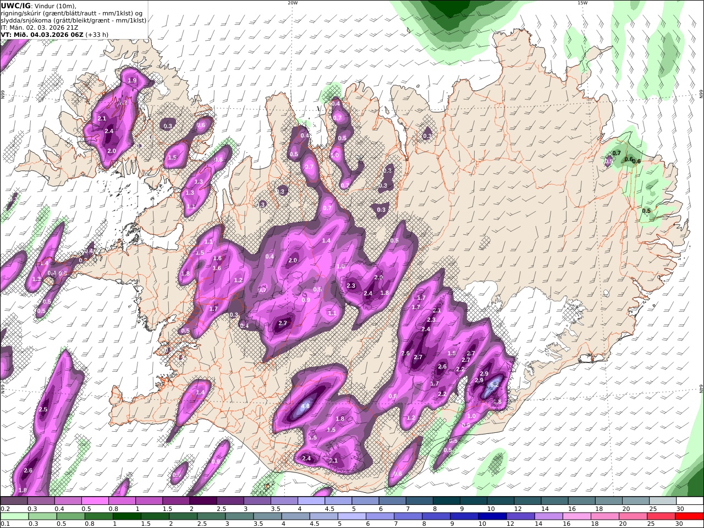Select the pale grey 25–30 swatch in the upper legend
The height and width of the screenshot is (528, 704).
click(662, 501)
